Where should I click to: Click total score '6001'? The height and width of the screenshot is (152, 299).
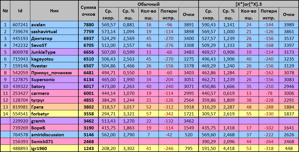coord(88,93)
